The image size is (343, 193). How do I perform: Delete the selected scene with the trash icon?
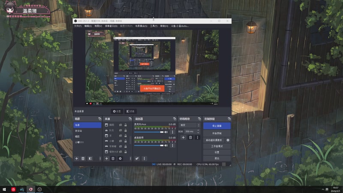coord(83,158)
